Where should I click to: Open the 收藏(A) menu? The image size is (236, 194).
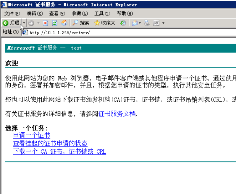click(80, 14)
